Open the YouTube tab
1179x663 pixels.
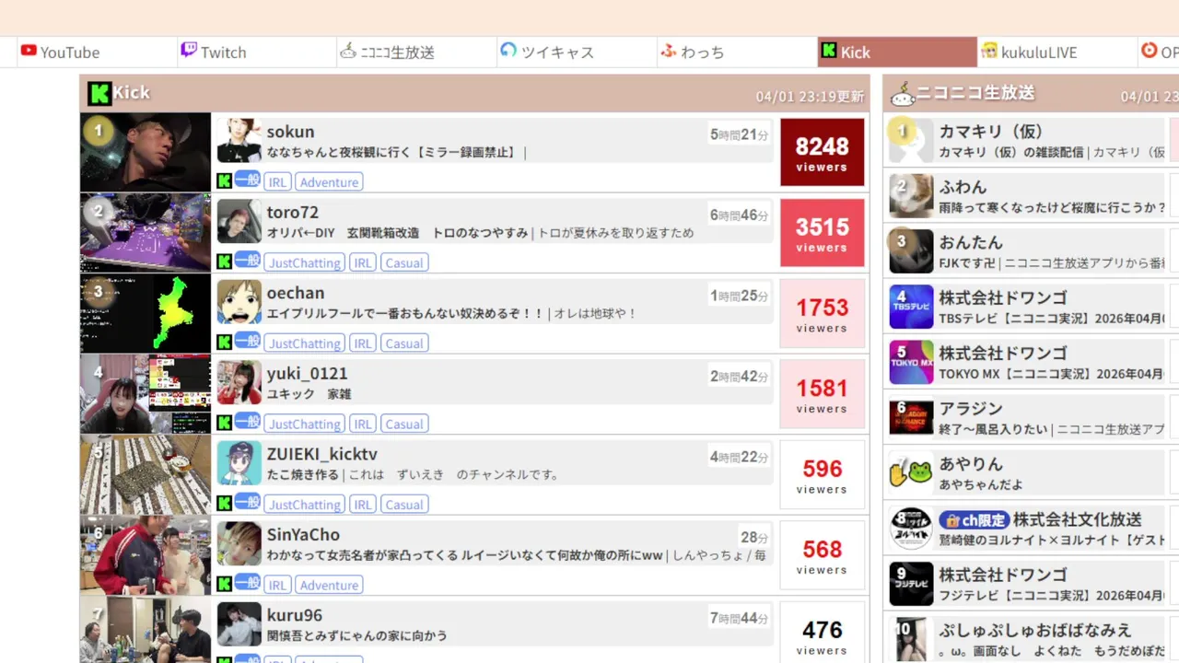pyautogui.click(x=97, y=52)
